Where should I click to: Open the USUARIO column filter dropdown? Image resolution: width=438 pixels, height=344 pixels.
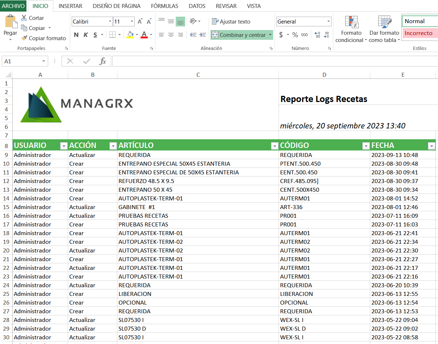coord(64,146)
